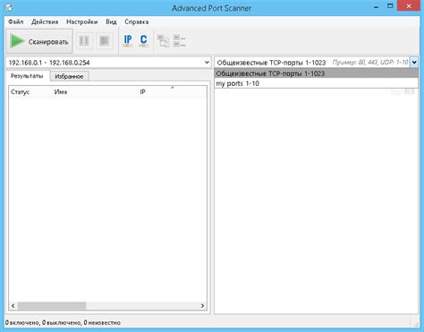This screenshot has height=332, width=424.
Task: Open the Файл menu
Action: [x=16, y=21]
